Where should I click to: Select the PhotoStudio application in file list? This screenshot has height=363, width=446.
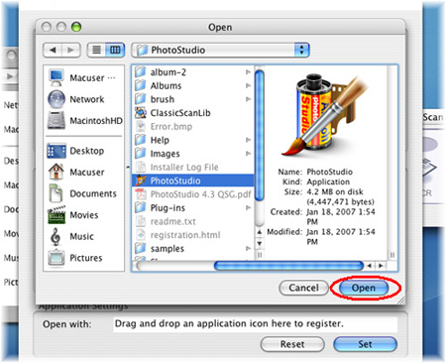193,181
